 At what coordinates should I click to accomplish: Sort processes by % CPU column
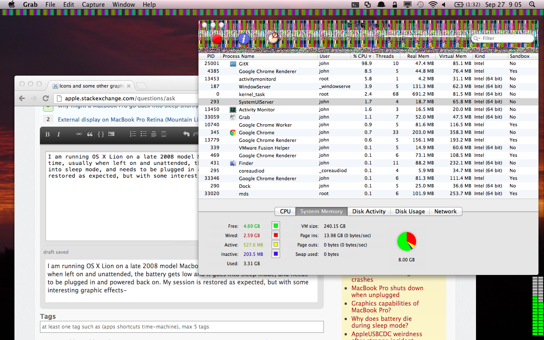tap(362, 56)
